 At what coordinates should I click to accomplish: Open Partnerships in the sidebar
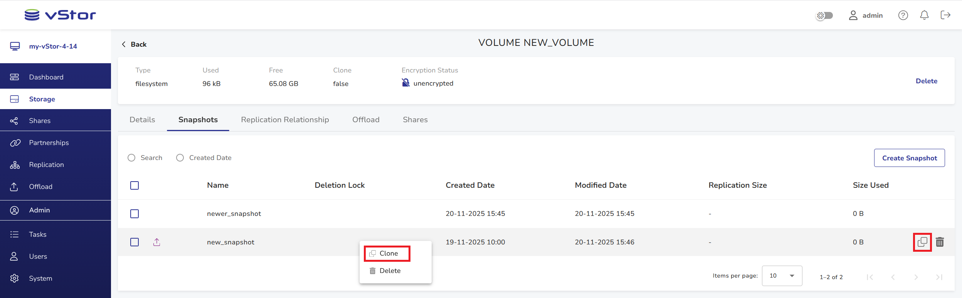pyautogui.click(x=49, y=143)
